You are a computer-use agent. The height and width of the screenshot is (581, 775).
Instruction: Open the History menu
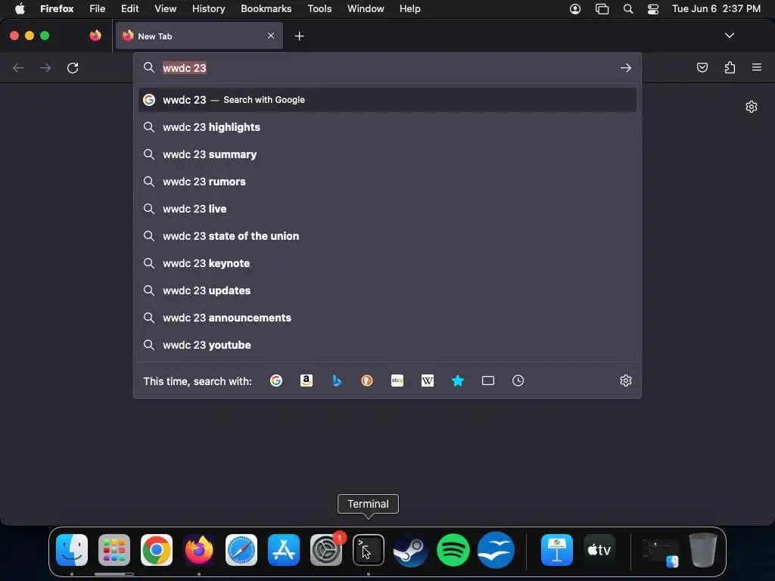[x=208, y=8]
